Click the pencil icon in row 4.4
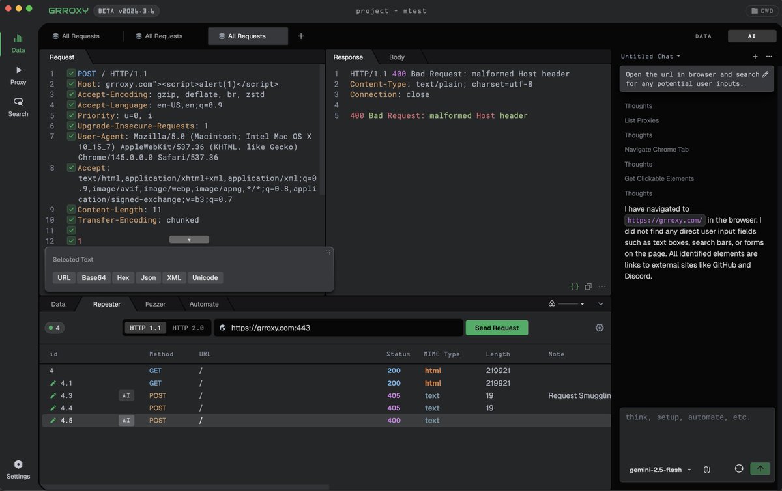This screenshot has width=782, height=491. (x=53, y=408)
